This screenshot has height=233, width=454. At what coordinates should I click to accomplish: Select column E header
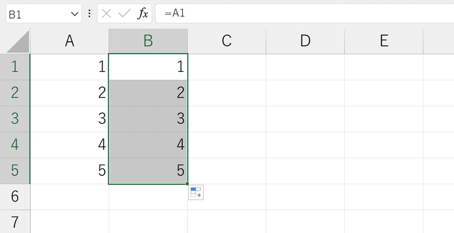[384, 41]
